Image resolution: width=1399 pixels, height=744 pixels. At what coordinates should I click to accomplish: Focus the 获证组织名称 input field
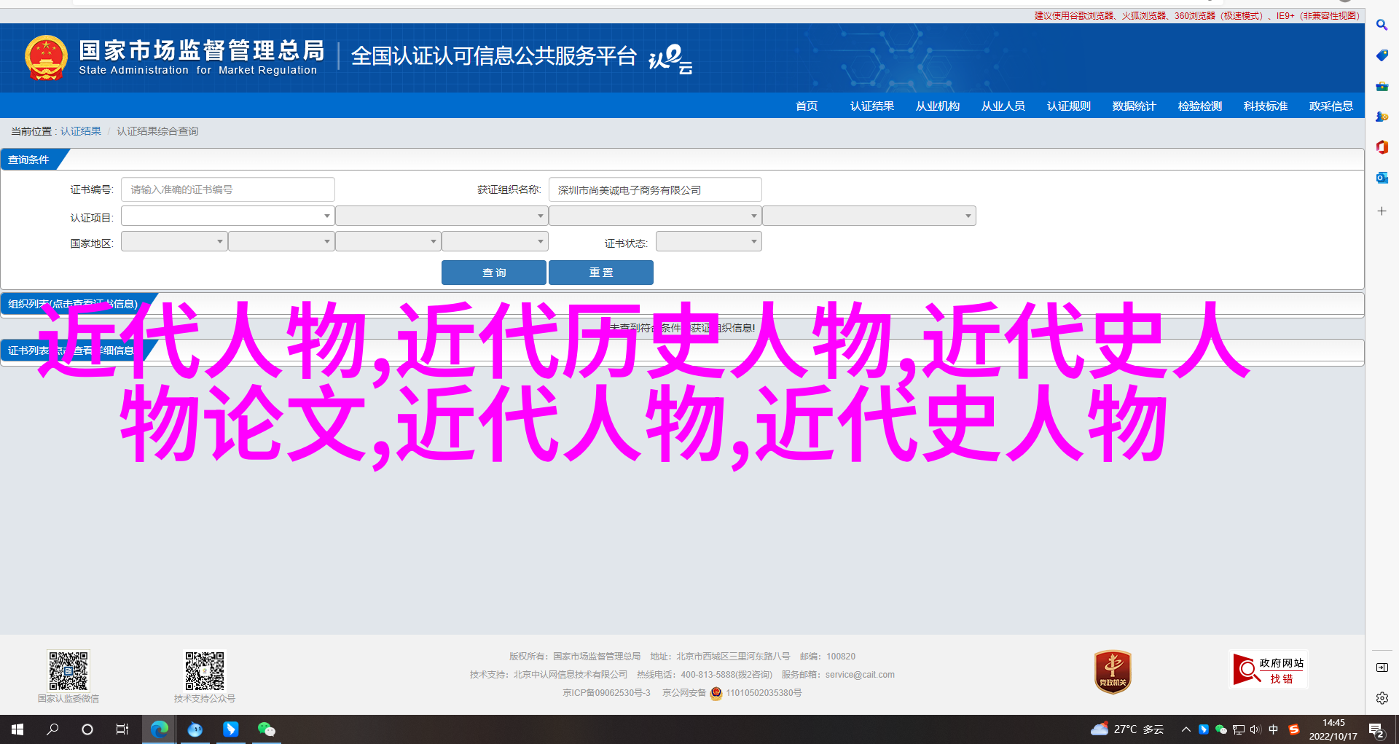[655, 189]
